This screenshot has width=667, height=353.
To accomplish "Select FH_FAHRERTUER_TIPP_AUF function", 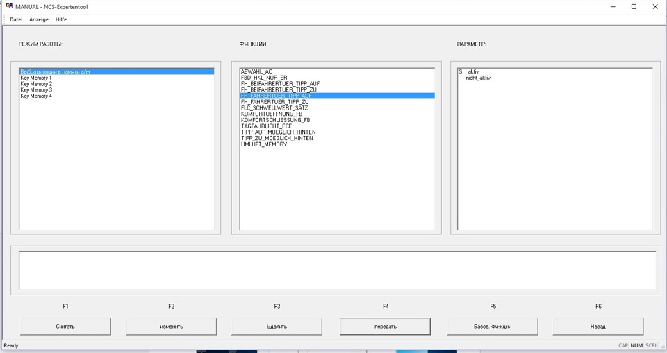I will (x=338, y=96).
